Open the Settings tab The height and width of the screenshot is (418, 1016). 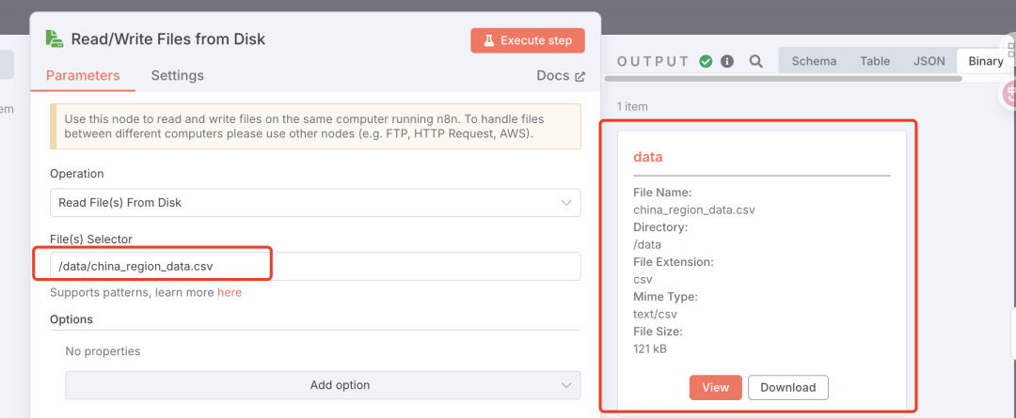[x=177, y=76]
